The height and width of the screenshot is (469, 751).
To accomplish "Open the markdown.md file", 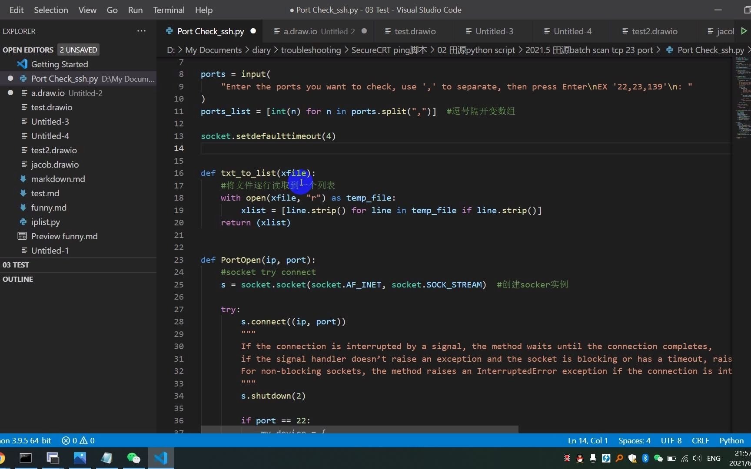I will tap(59, 179).
